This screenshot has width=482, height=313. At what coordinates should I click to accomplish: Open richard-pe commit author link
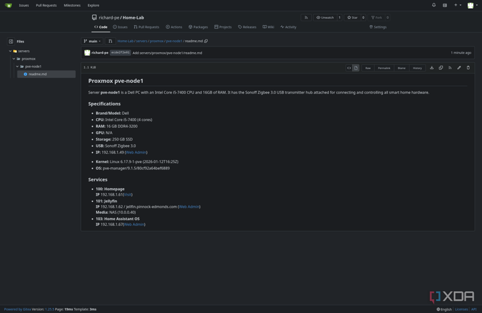pos(100,53)
